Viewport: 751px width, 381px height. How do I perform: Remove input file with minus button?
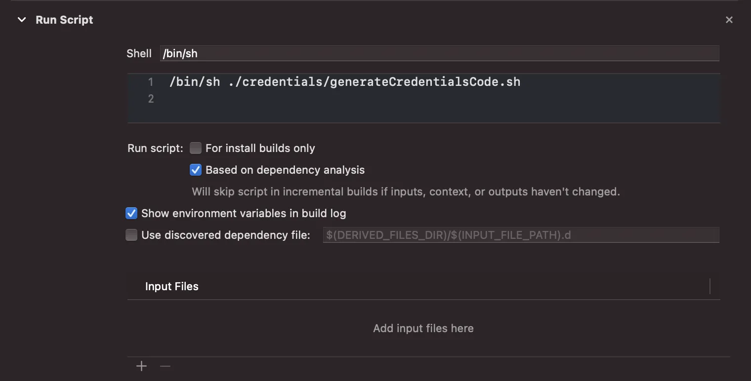(x=165, y=366)
